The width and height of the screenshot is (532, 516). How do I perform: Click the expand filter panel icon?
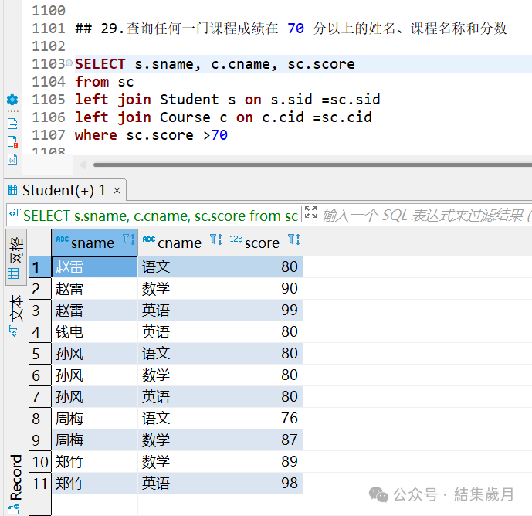(x=310, y=212)
